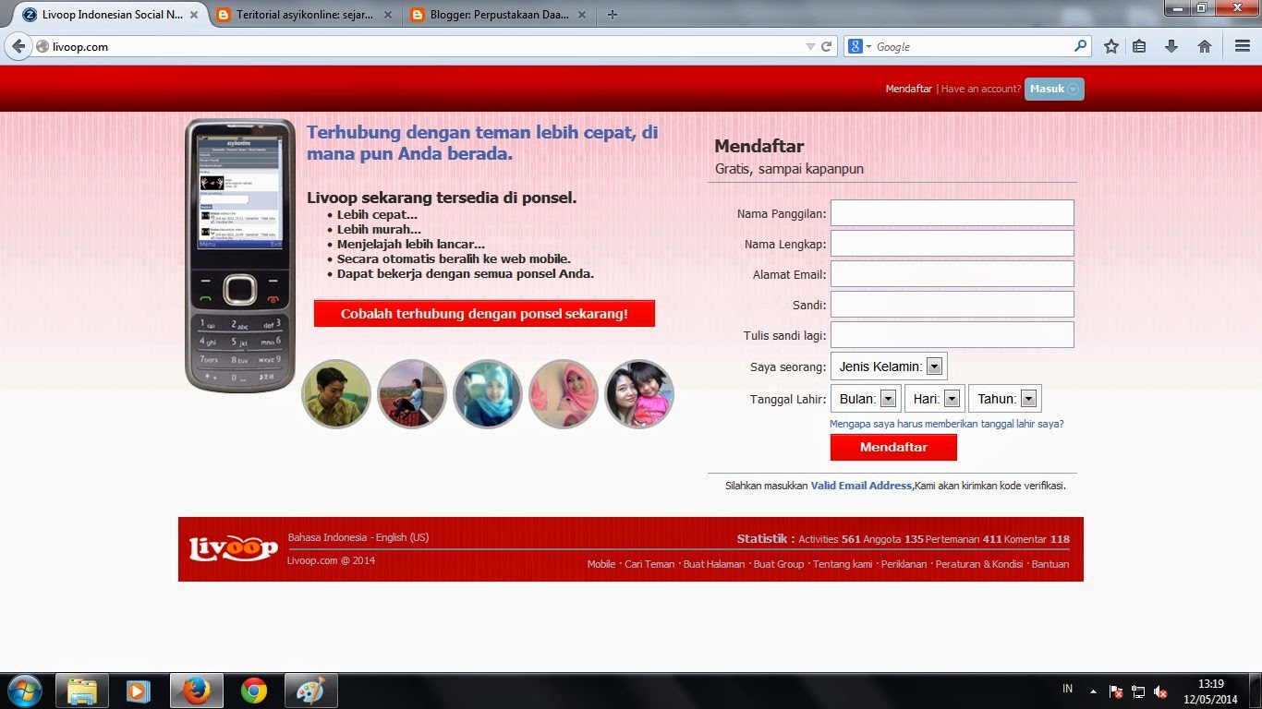This screenshot has height=709, width=1262.
Task: Reload the page with the refresh icon
Action: tap(827, 46)
